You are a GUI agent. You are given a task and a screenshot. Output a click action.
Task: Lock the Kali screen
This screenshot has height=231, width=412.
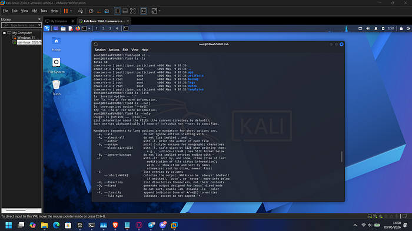pyautogui.click(x=401, y=28)
